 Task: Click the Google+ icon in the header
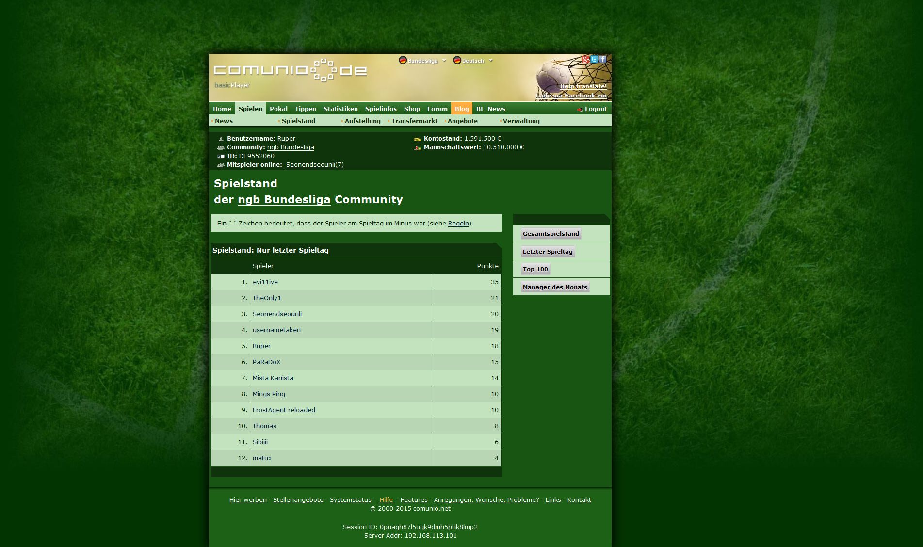pos(586,60)
